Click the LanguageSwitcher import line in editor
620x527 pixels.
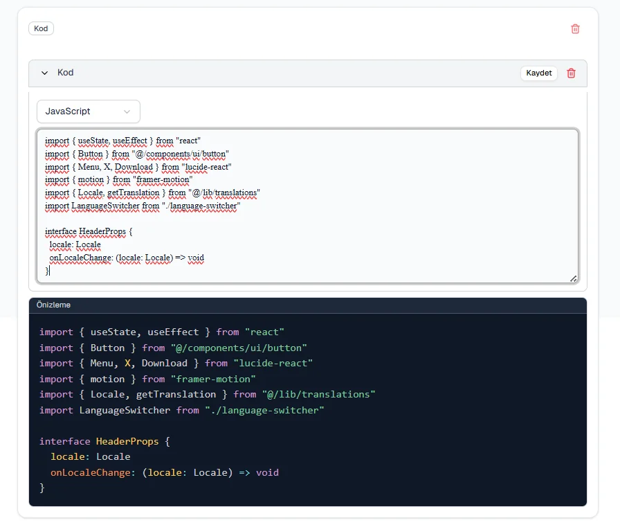click(143, 206)
